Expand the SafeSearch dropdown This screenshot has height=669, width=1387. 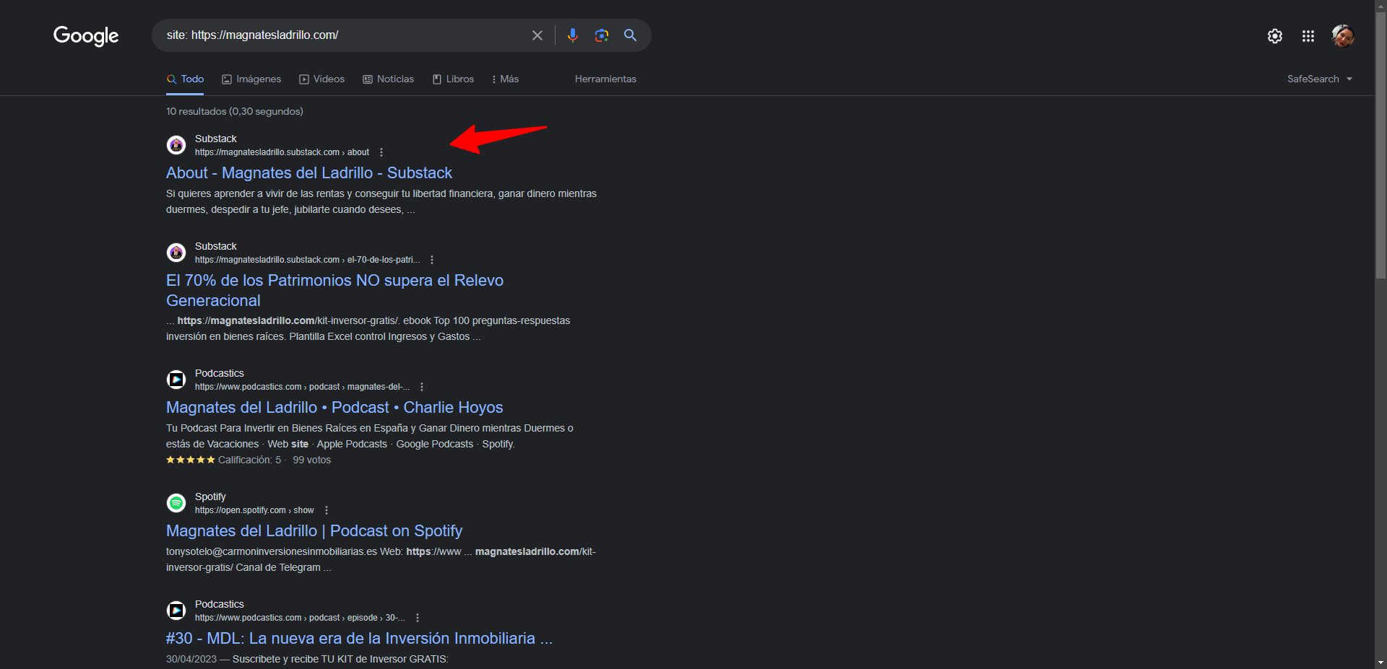[1320, 79]
